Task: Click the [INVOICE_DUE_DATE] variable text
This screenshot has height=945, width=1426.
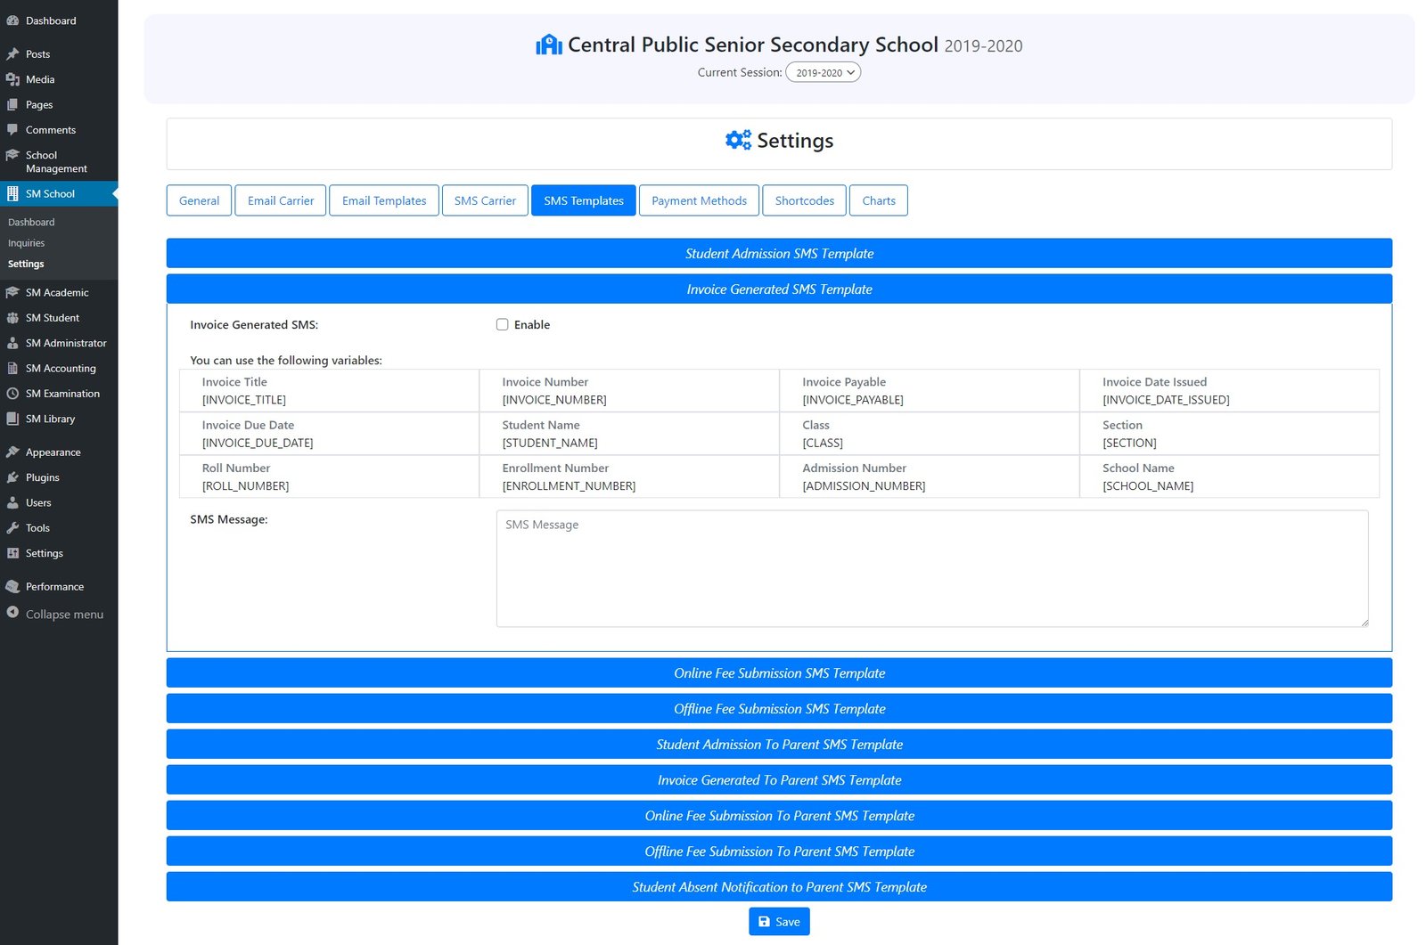Action: point(258,443)
